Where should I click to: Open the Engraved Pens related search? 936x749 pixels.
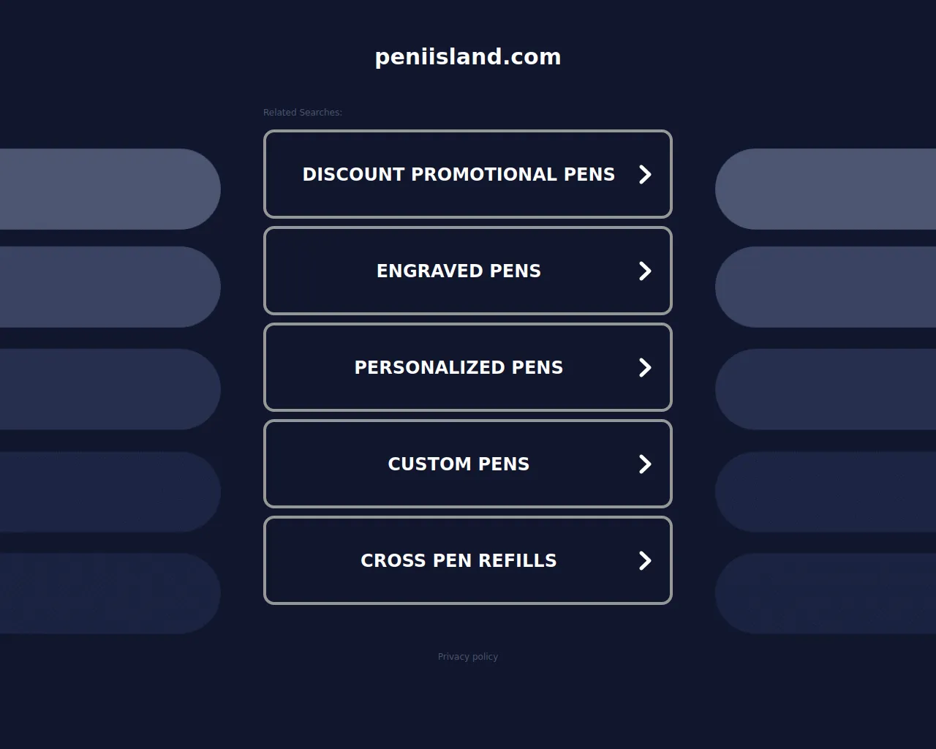(x=458, y=271)
